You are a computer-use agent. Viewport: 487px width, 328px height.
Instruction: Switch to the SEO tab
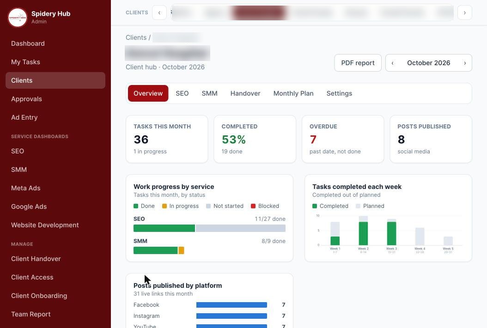click(x=182, y=93)
